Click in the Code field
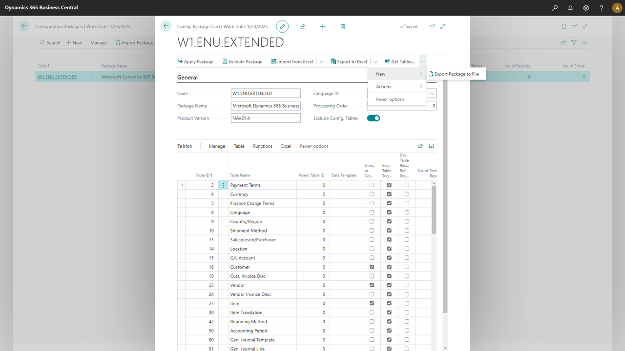This screenshot has height=351, width=625. click(x=266, y=93)
